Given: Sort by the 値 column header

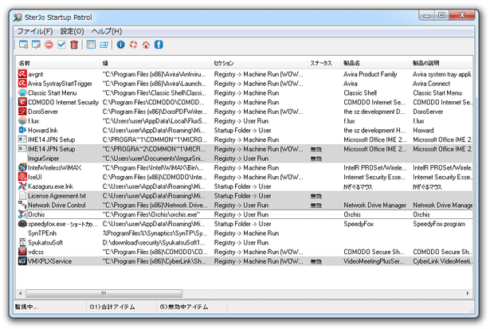Looking at the screenshot, I should pyautogui.click(x=155, y=63).
